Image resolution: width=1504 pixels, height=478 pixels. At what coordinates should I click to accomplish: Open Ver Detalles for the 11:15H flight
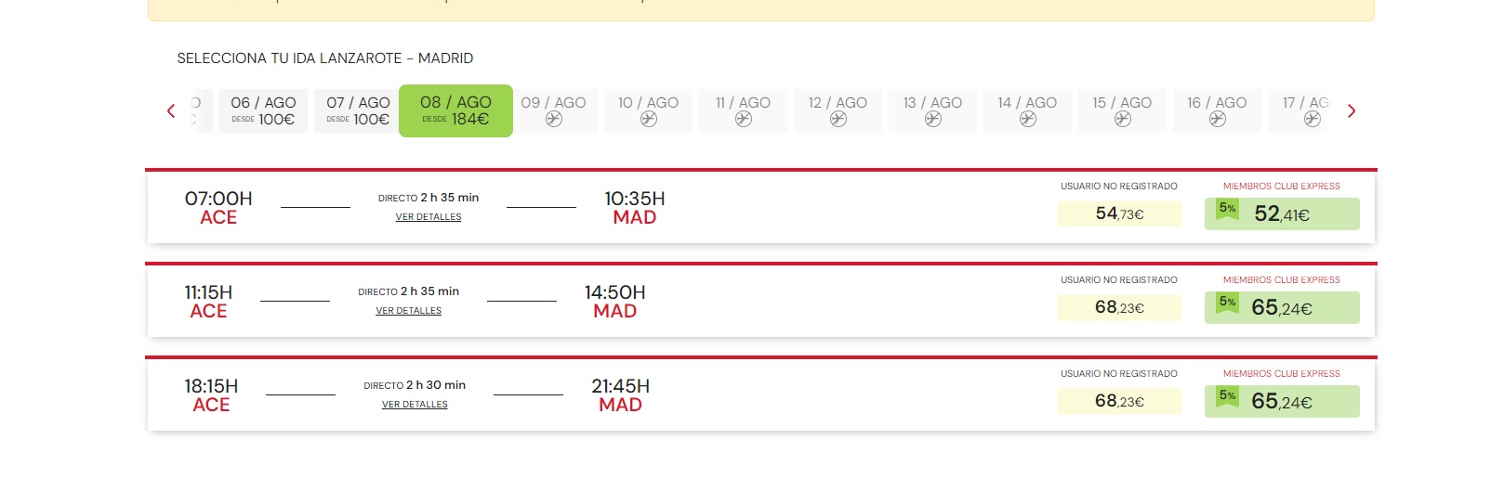click(409, 311)
